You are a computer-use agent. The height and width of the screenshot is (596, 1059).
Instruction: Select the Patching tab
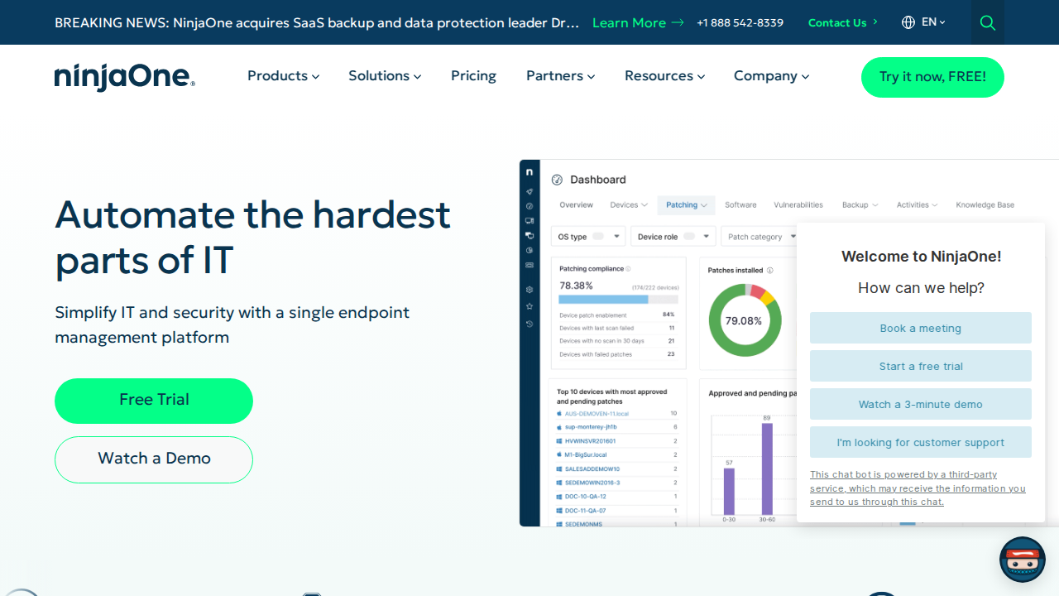[x=687, y=205]
